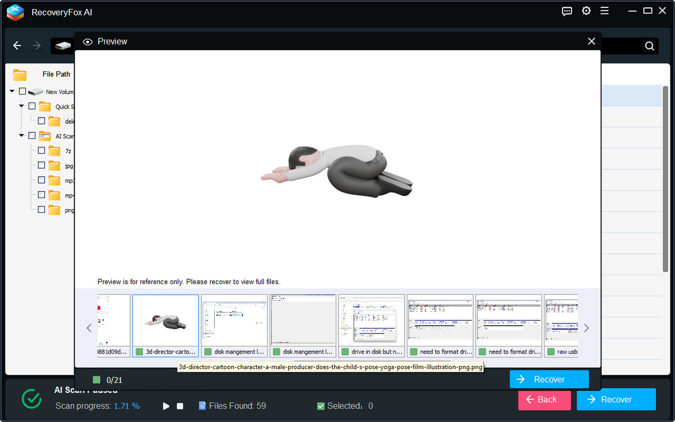Image resolution: width=675 pixels, height=422 pixels.
Task: Collapse the AI Scan tree node
Action: tap(21, 136)
